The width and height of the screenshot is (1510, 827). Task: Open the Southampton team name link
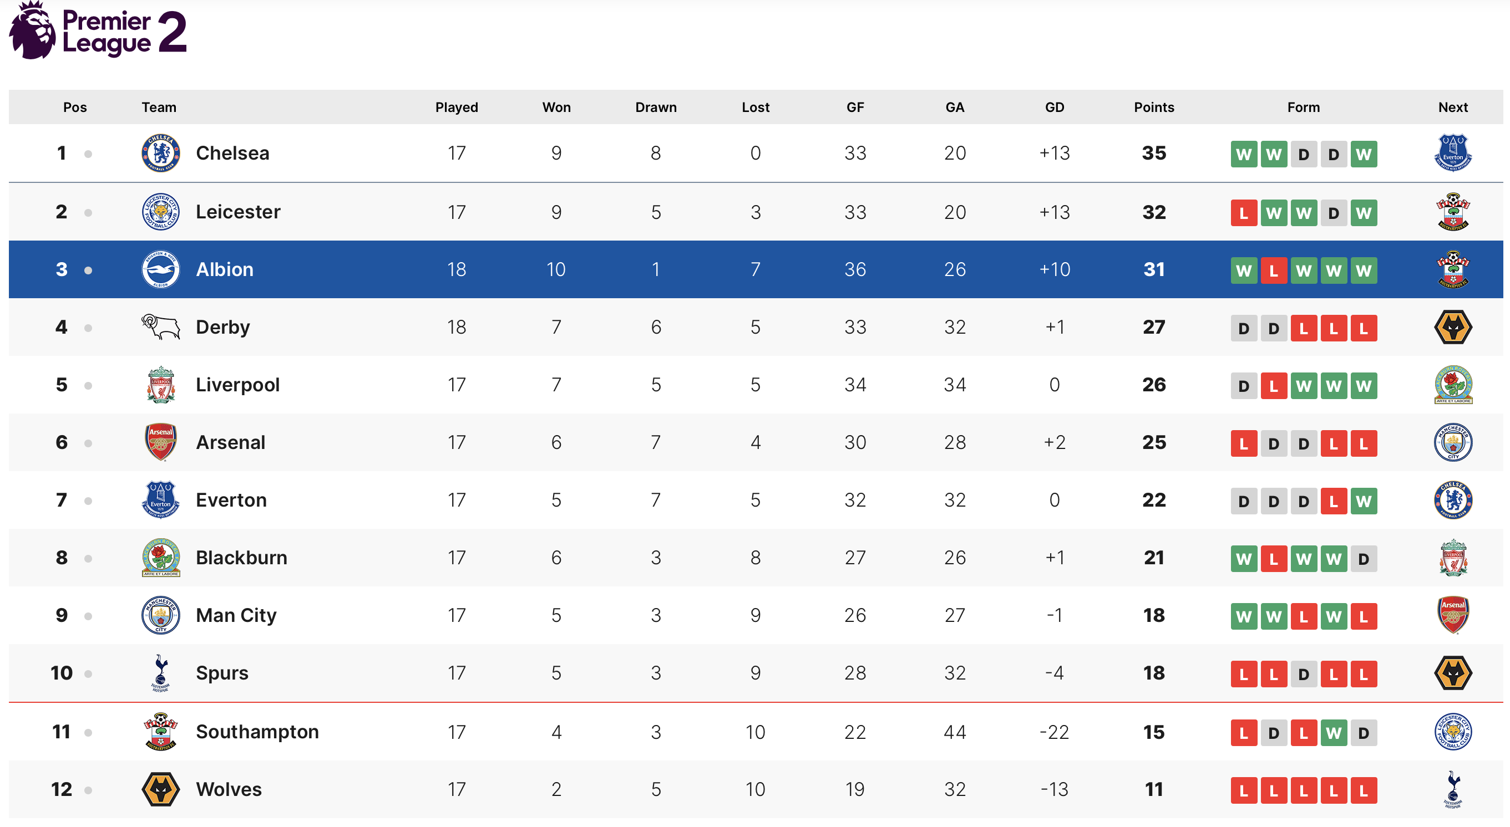257,732
